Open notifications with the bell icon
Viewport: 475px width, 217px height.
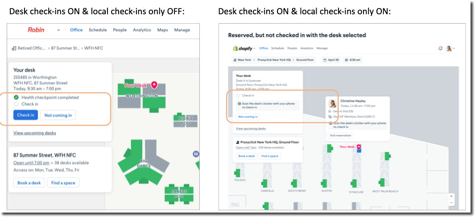coord(441,48)
